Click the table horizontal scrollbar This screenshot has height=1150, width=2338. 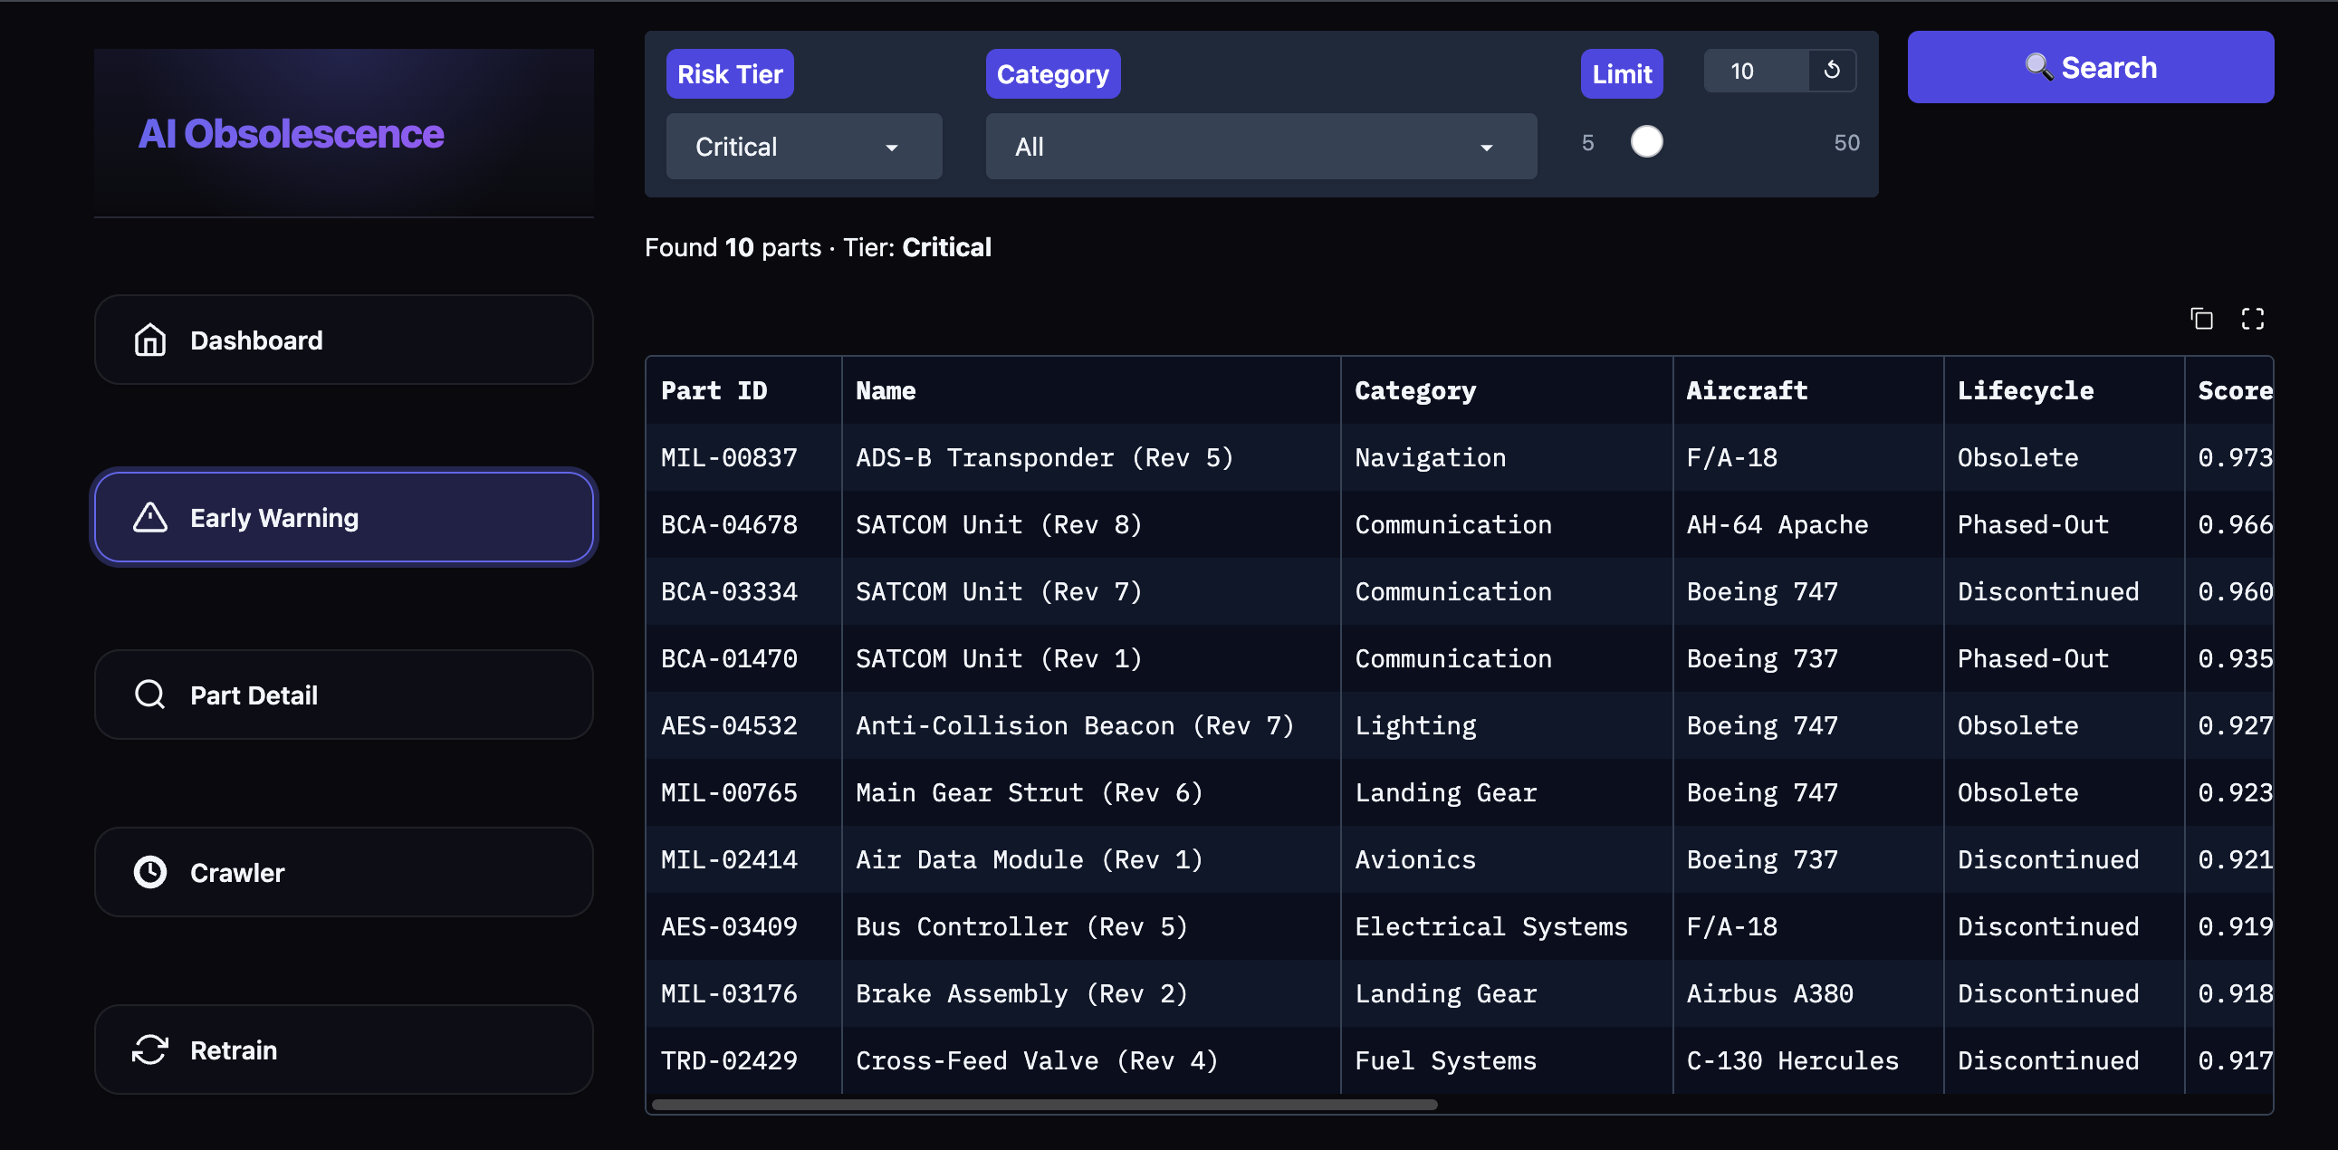pyautogui.click(x=1044, y=1105)
